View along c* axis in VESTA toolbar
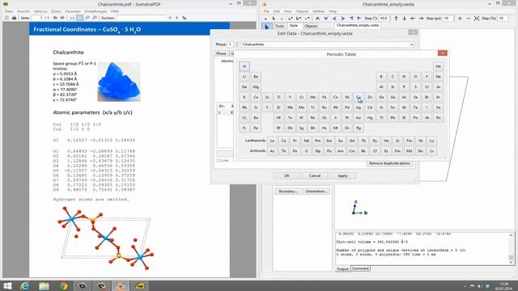The height and width of the screenshot is (291, 518). pos(308,19)
